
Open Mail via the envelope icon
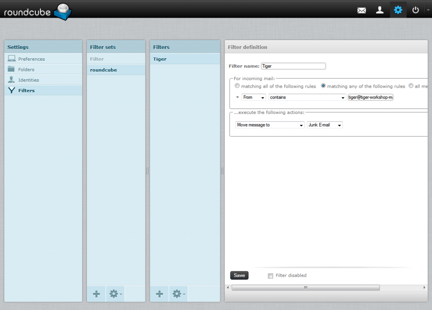pyautogui.click(x=362, y=10)
